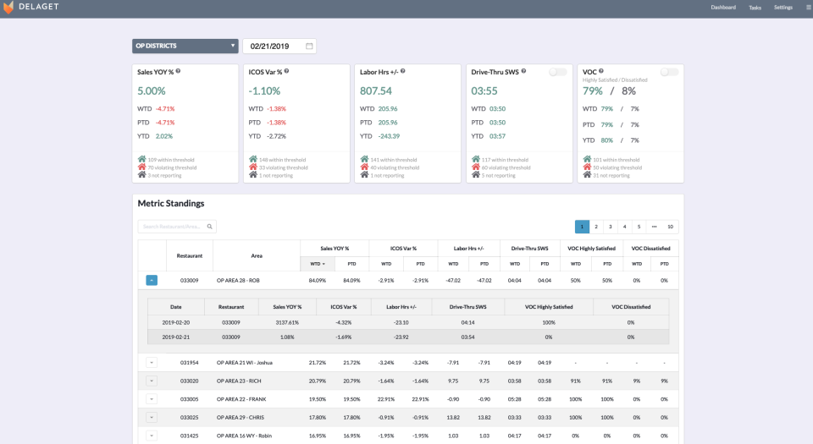Image resolution: width=813 pixels, height=444 pixels.
Task: Open the Settings menu item
Action: pyautogui.click(x=783, y=8)
